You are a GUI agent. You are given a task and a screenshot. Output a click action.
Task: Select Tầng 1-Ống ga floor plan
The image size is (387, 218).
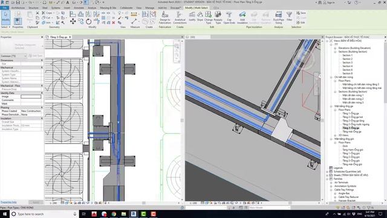(x=351, y=113)
